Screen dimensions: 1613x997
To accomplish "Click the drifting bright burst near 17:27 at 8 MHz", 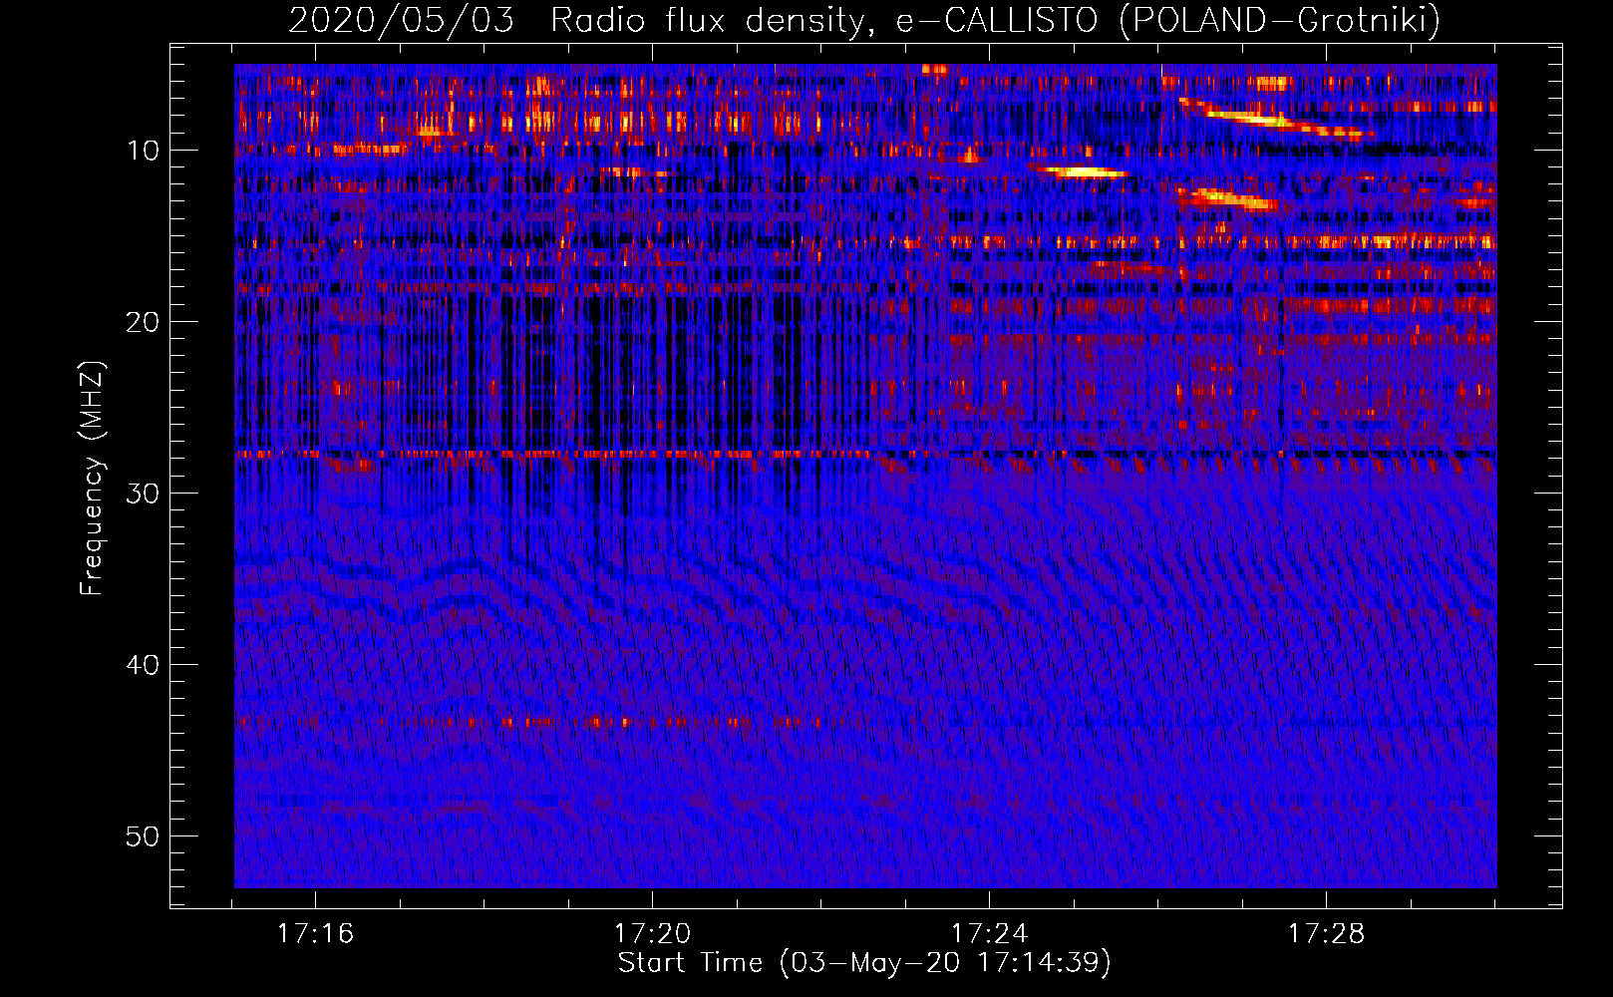I will pyautogui.click(x=1276, y=119).
